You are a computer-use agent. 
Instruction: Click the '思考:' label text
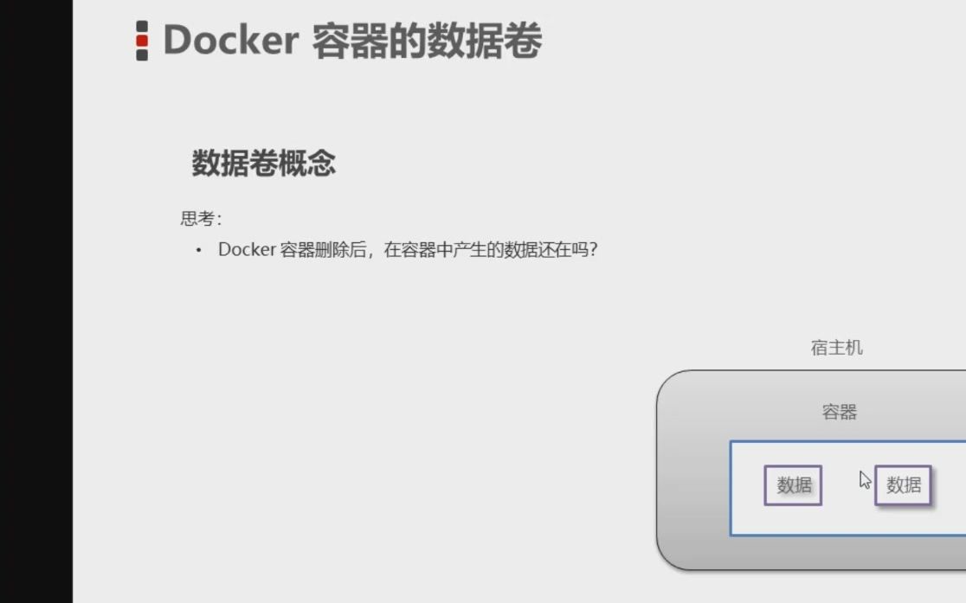tap(201, 219)
